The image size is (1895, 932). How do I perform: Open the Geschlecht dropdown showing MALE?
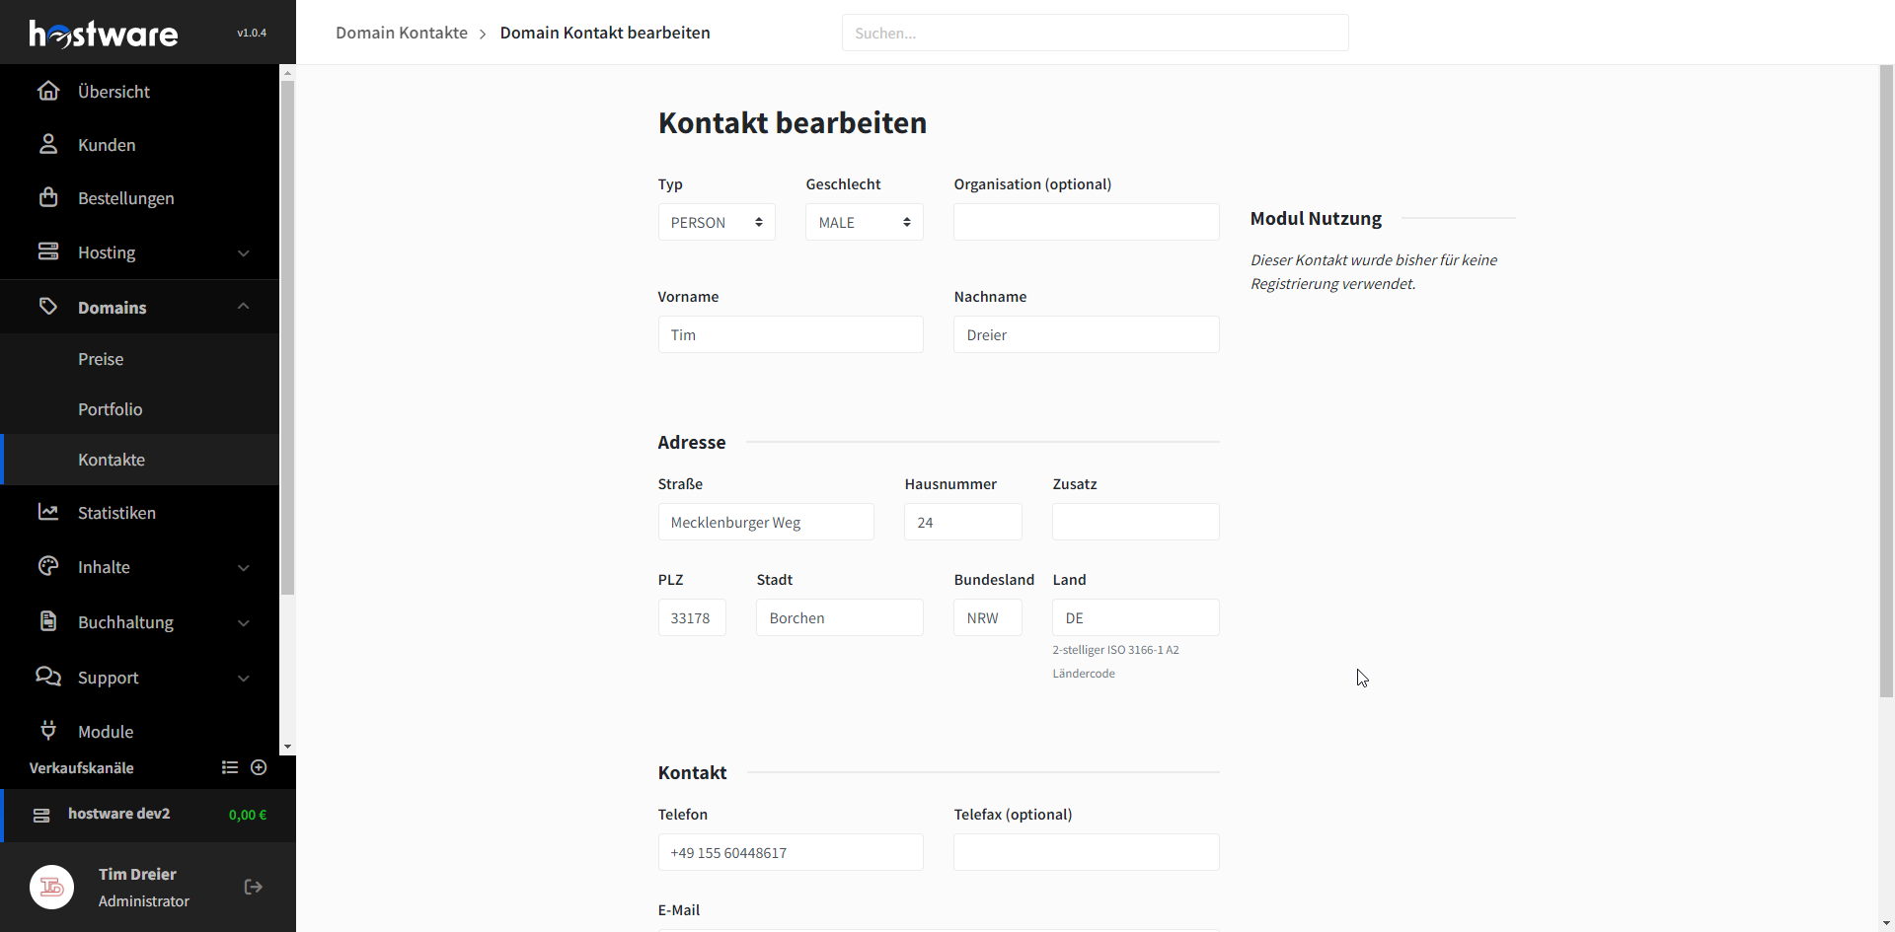click(864, 223)
